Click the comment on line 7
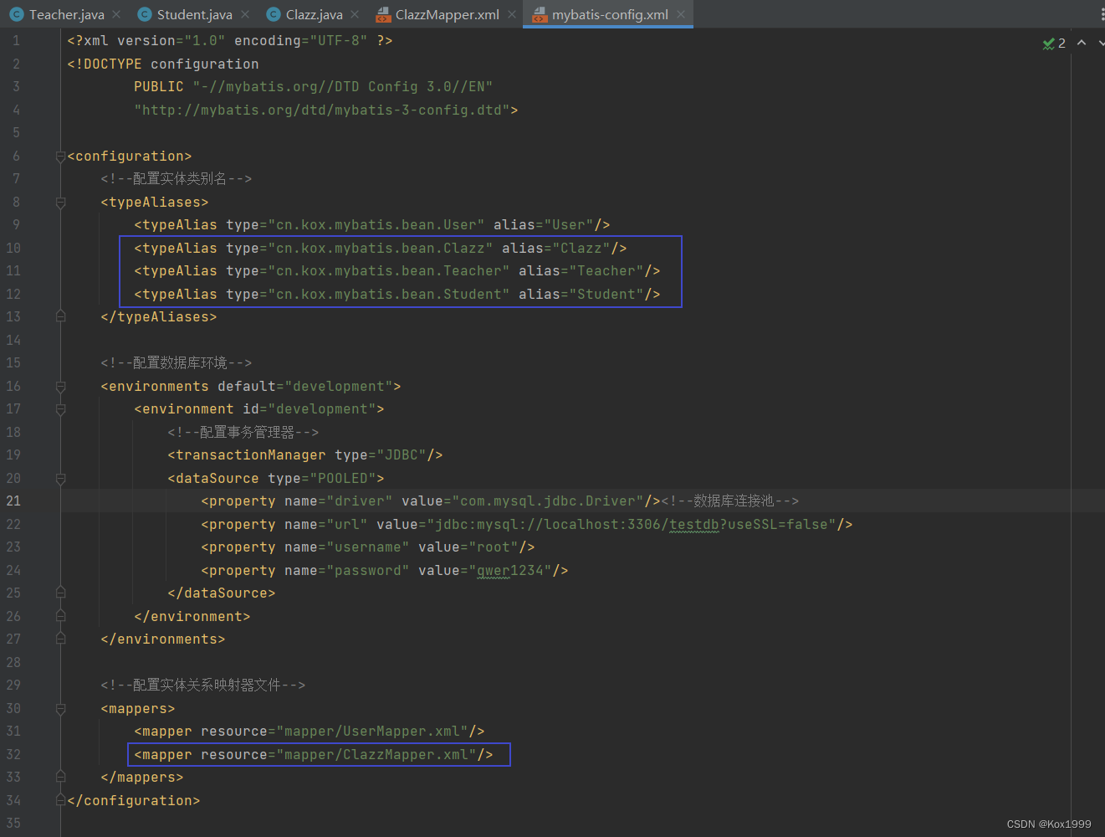1105x837 pixels. tap(176, 178)
